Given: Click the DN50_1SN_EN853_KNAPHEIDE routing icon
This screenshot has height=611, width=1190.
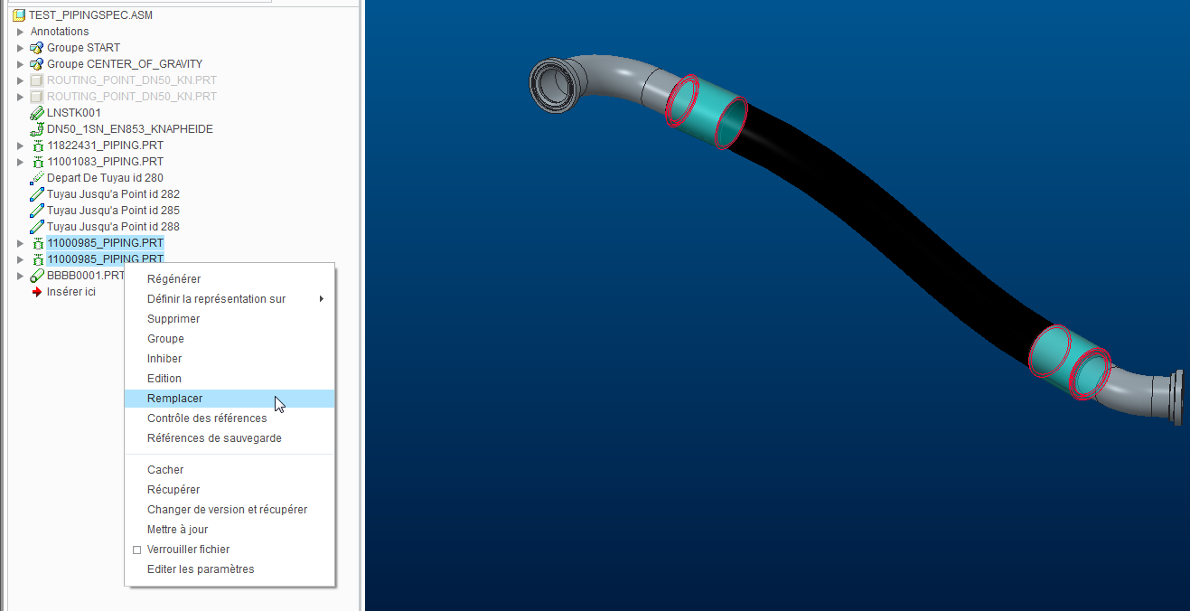Looking at the screenshot, I should [37, 129].
